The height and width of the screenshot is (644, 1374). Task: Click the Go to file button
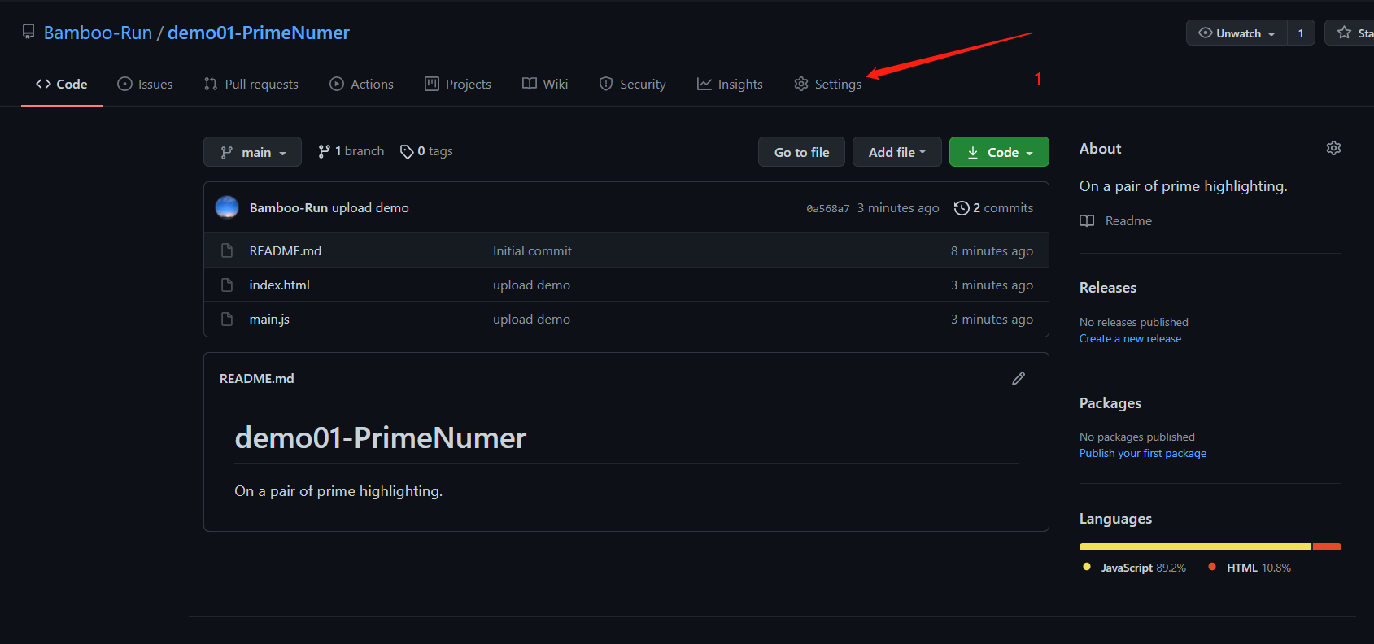coord(801,152)
